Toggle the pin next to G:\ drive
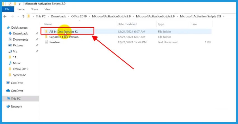 pos(37,51)
